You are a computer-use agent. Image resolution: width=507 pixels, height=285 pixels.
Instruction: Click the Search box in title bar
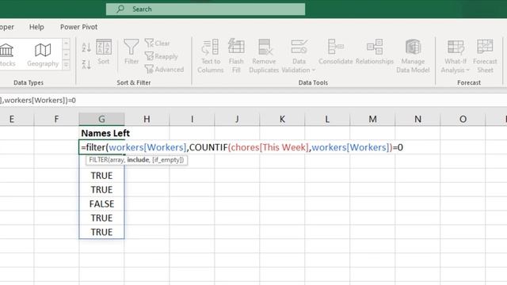(205, 9)
